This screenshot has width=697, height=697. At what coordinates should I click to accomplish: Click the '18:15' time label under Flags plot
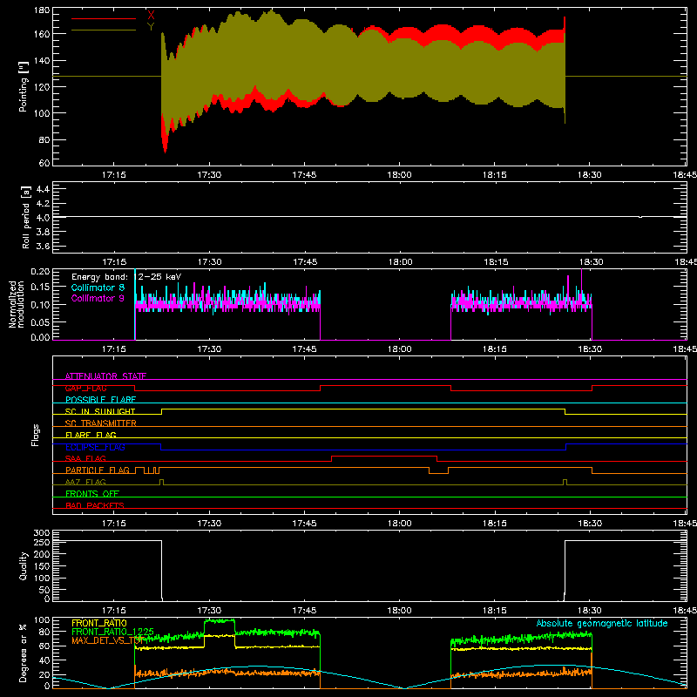[x=494, y=524]
